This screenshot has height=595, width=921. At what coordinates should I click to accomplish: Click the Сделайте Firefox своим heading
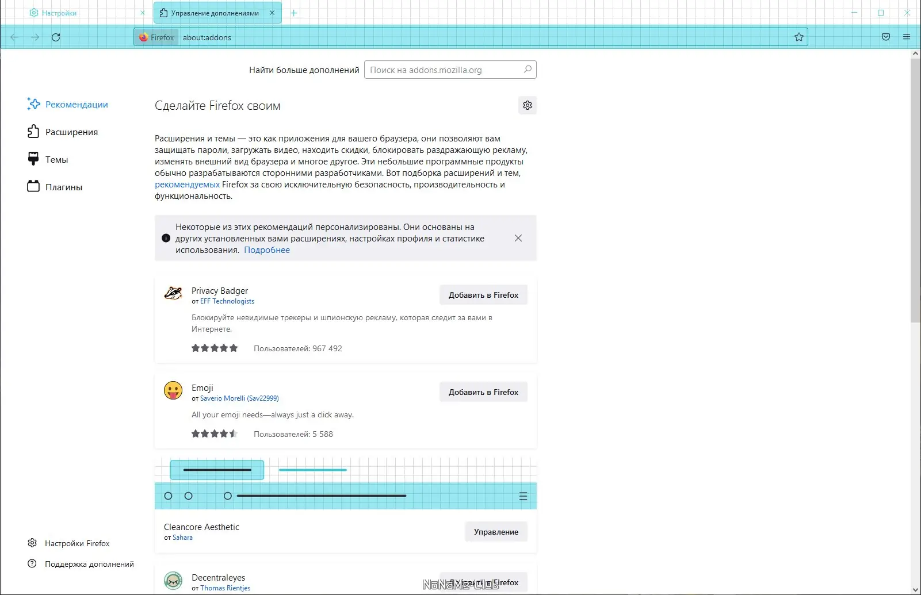[x=217, y=106]
